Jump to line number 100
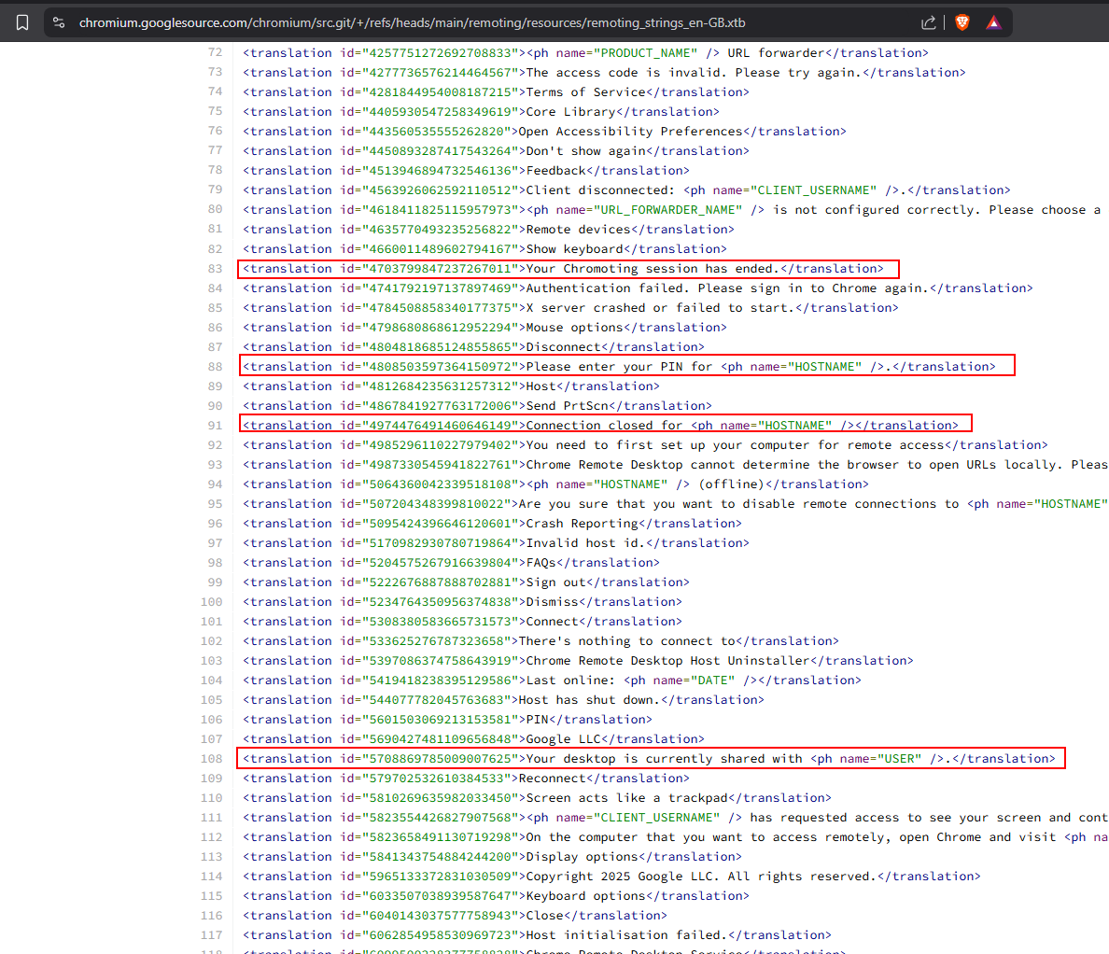1109x954 pixels. tap(212, 602)
